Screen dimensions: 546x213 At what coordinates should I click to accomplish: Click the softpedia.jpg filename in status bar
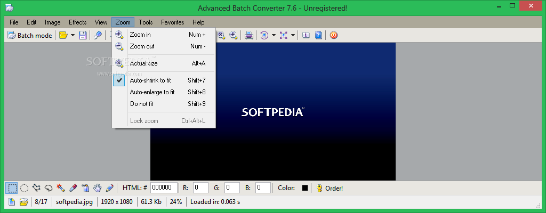pos(75,202)
